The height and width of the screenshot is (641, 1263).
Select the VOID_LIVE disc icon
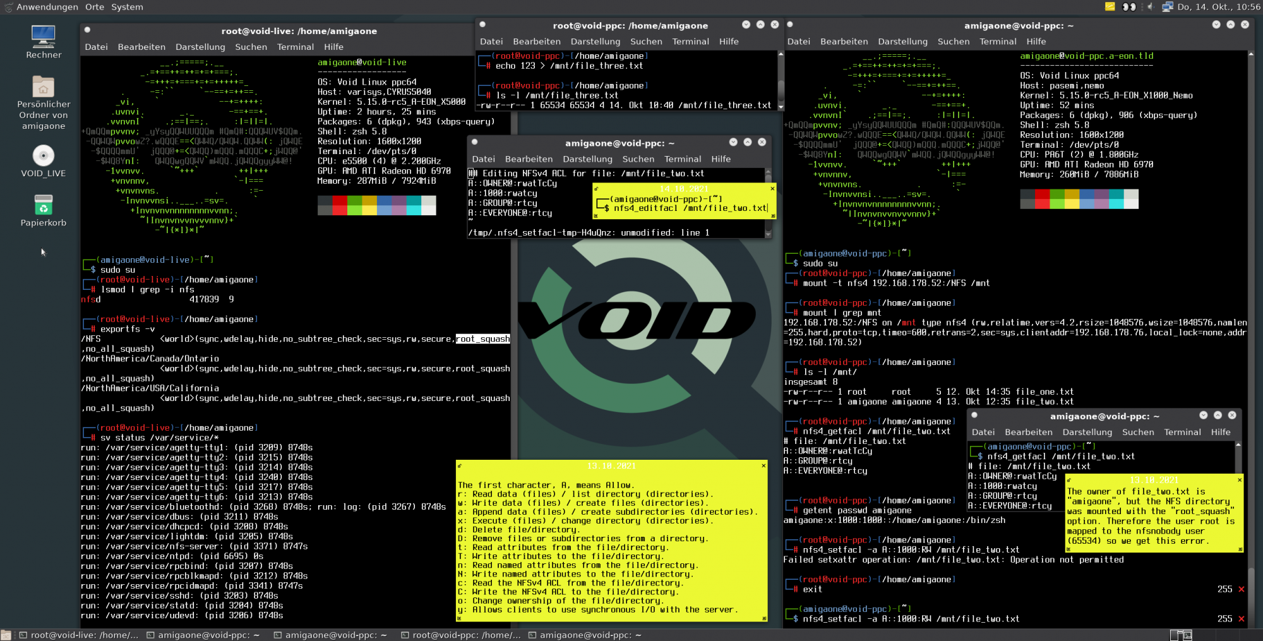[x=44, y=161]
